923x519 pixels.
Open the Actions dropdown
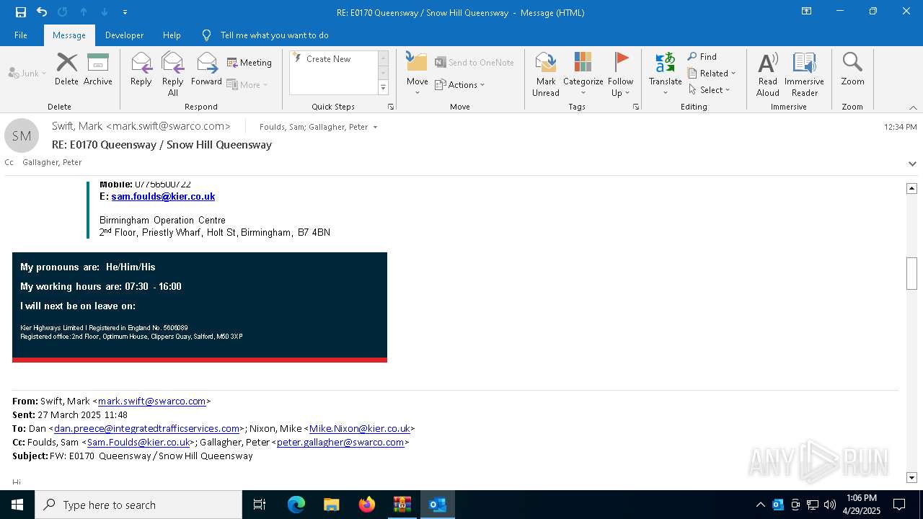[x=460, y=84]
